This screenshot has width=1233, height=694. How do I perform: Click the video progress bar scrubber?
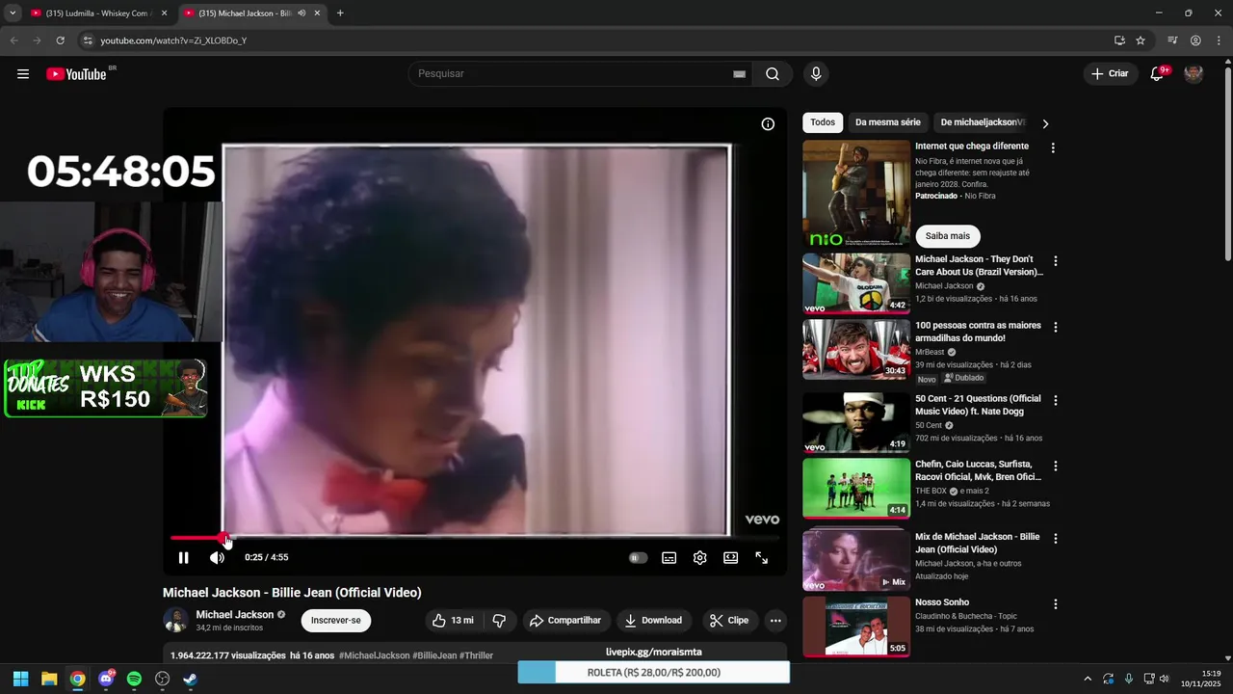pos(224,538)
